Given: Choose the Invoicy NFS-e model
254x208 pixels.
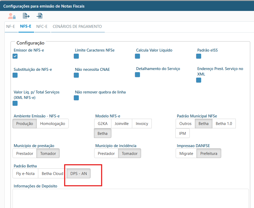Looking at the screenshot, I should (x=142, y=124).
